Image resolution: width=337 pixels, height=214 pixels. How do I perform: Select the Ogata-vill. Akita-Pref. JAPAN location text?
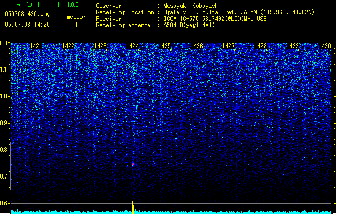tap(239, 12)
